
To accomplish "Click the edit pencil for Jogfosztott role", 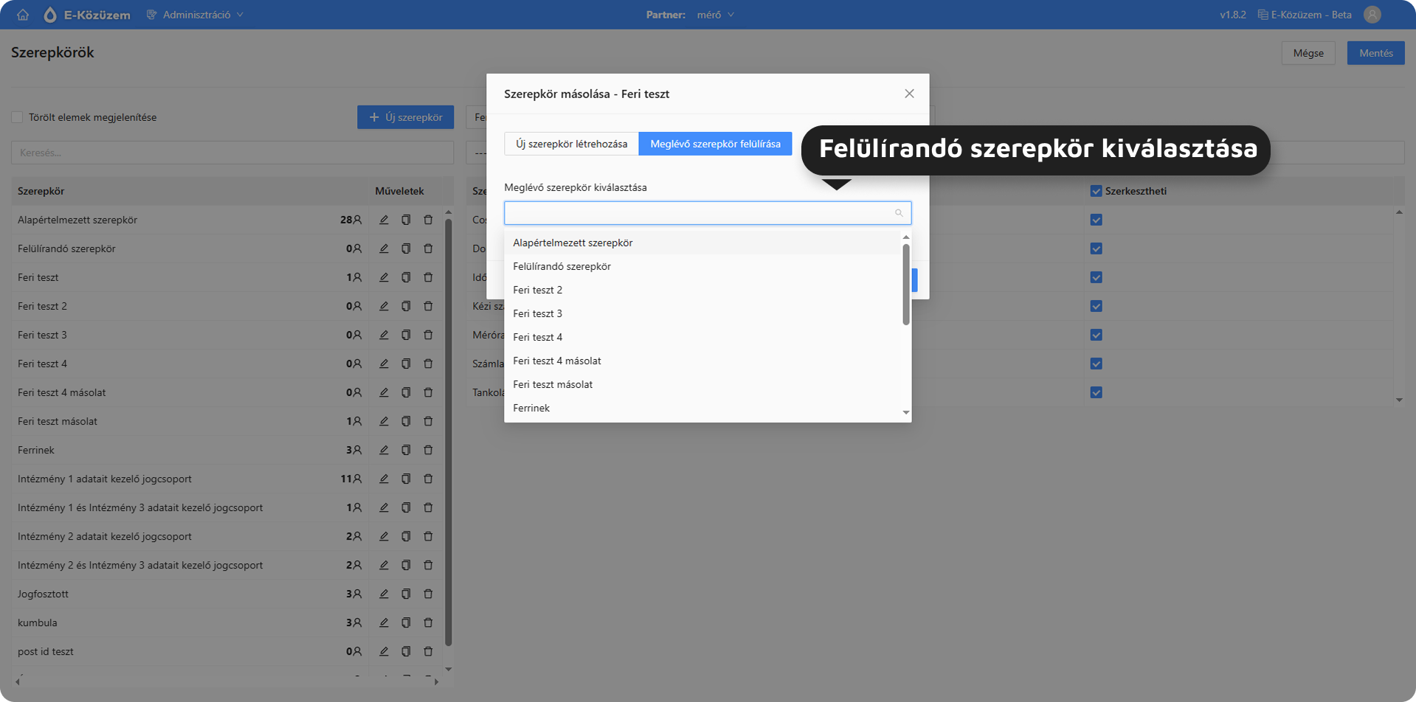I will (384, 594).
